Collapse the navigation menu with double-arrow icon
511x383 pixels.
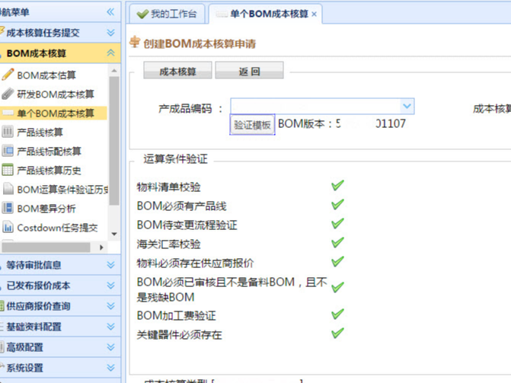click(x=110, y=12)
